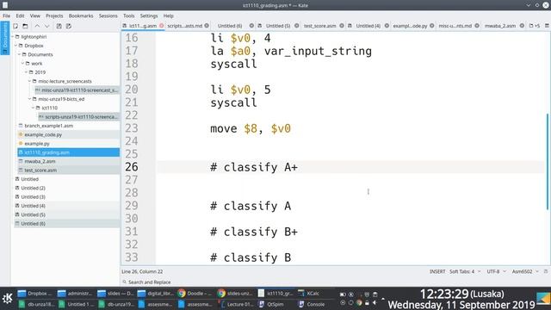The image size is (551, 310).
Task: Open the Search and Replace panel
Action: [x=146, y=282]
